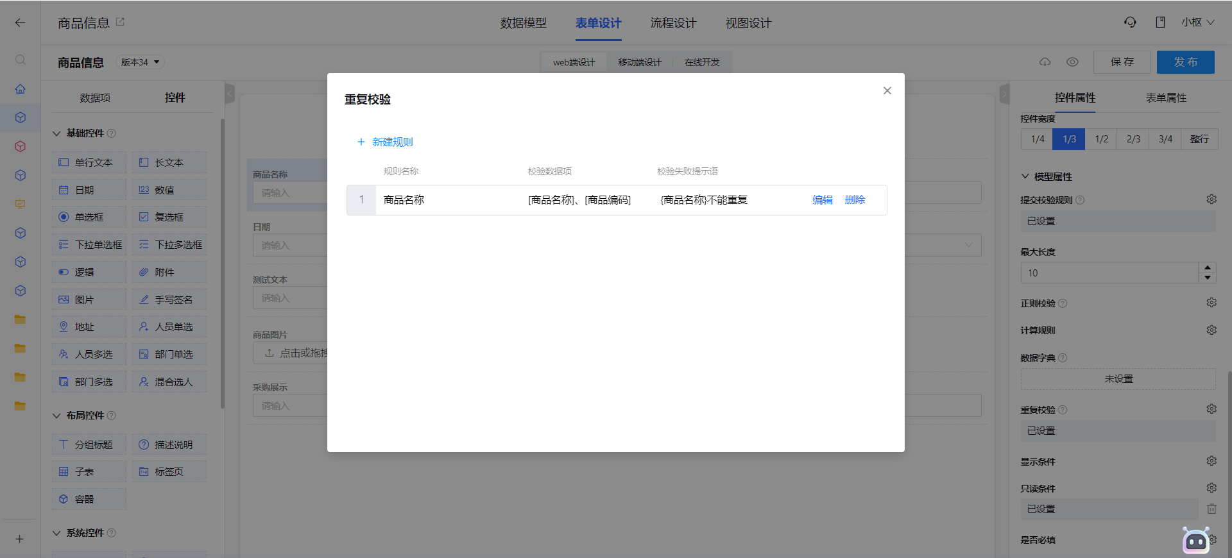
Task: Close the 重复校验 dialog
Action: [887, 90]
